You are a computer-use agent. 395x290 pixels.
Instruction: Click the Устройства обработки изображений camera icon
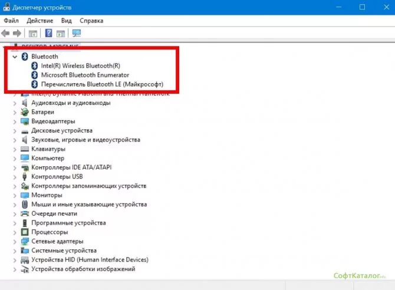[x=25, y=269]
